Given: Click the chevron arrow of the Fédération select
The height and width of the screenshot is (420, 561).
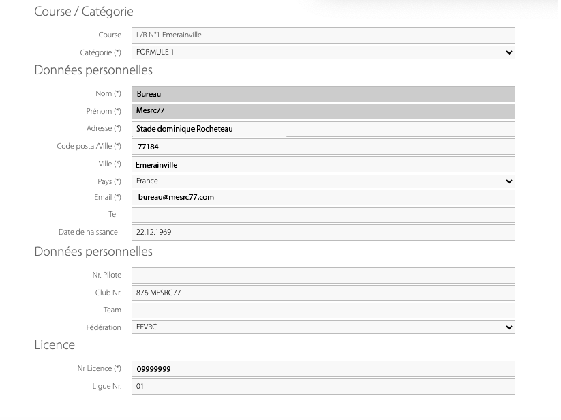Looking at the screenshot, I should (509, 327).
